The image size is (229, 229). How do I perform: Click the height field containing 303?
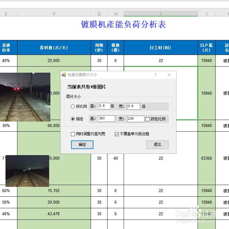tap(107, 118)
